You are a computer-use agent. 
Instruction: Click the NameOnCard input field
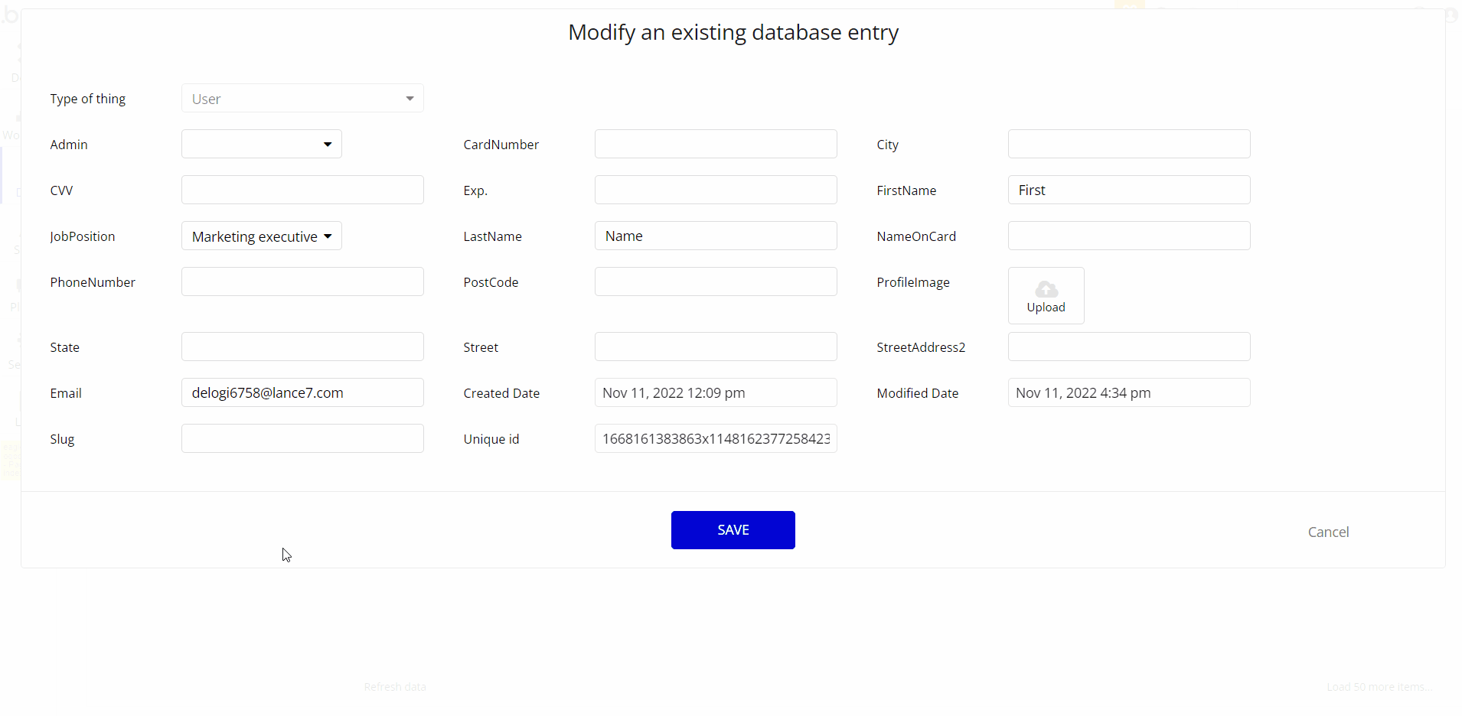1128,236
